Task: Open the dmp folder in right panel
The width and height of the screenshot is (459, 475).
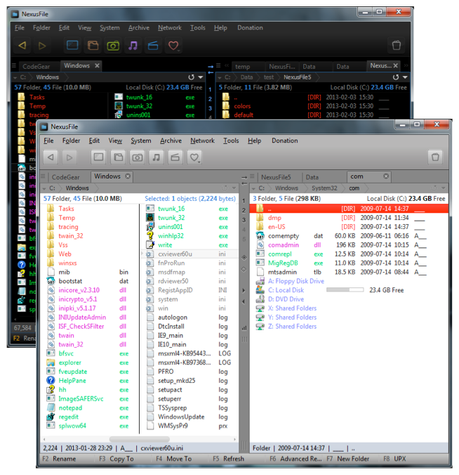Action: click(x=349, y=218)
